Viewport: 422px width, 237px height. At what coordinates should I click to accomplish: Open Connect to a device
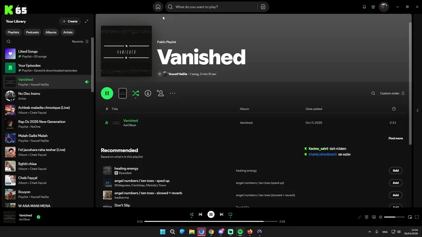[374, 217]
